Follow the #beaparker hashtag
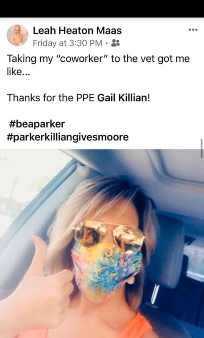The width and height of the screenshot is (204, 338). [x=37, y=124]
